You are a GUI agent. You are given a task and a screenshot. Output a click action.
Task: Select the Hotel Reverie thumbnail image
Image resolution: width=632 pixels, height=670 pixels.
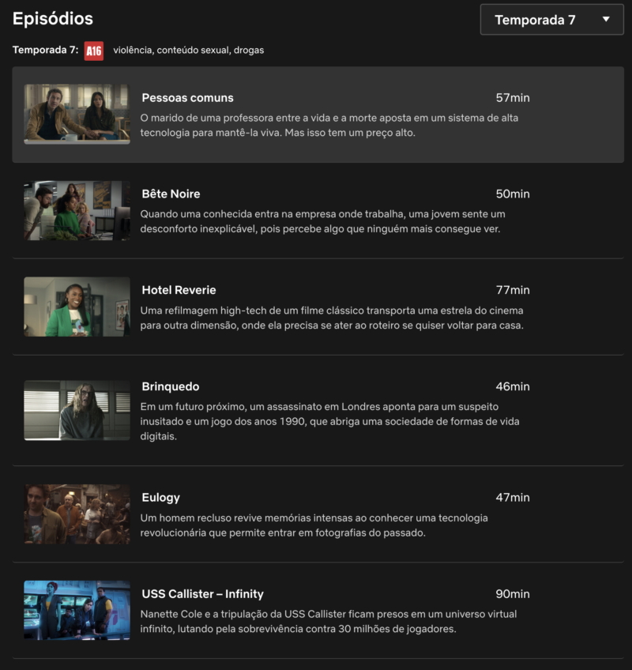coord(77,307)
